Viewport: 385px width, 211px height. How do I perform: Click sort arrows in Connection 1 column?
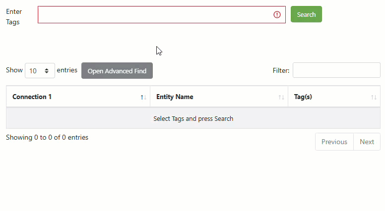pos(143,97)
